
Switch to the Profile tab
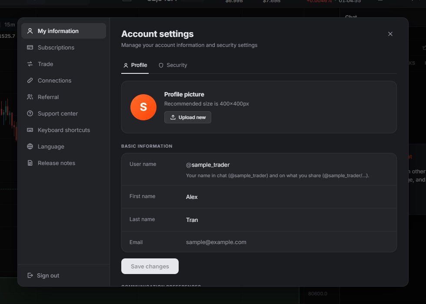135,66
